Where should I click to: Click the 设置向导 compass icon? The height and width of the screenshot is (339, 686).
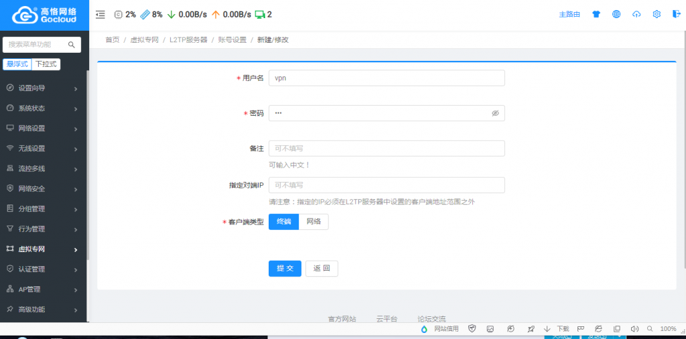coord(10,88)
